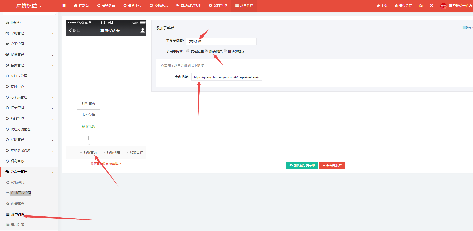Open 配置管理 top tab
This screenshot has height=231, width=473.
pos(218,5)
